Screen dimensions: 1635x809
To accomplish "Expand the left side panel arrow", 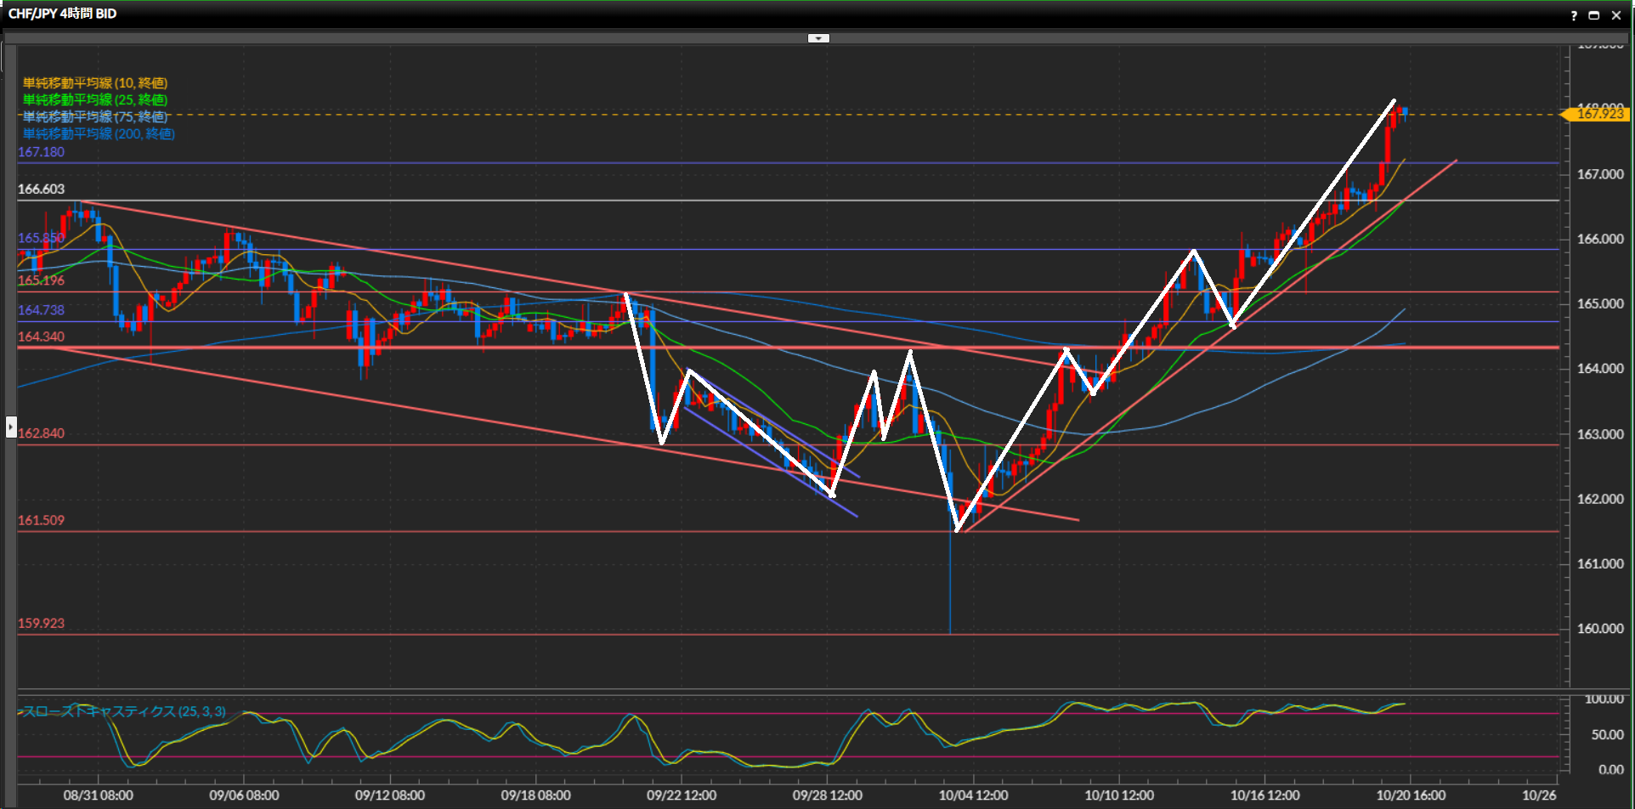I will point(11,426).
